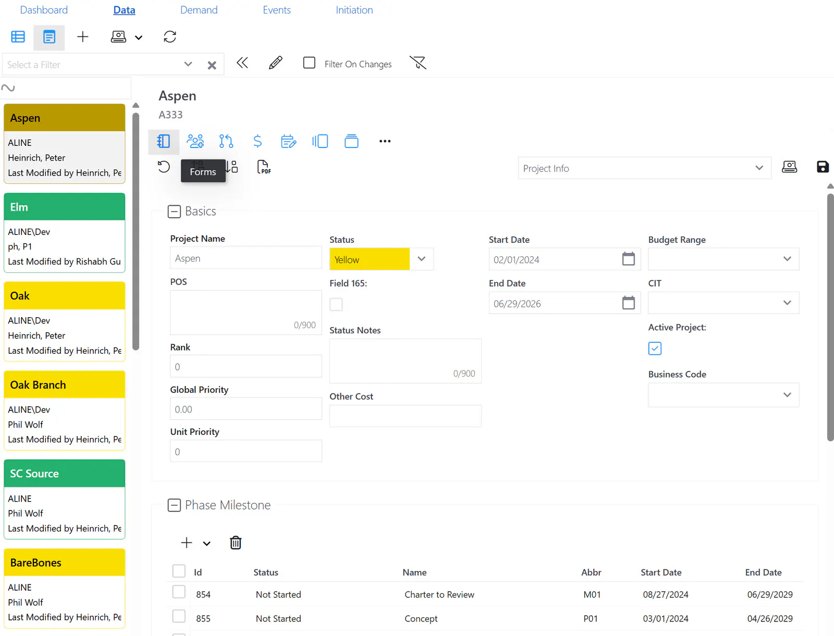
Task: Clear the selected filter with X
Action: point(212,65)
